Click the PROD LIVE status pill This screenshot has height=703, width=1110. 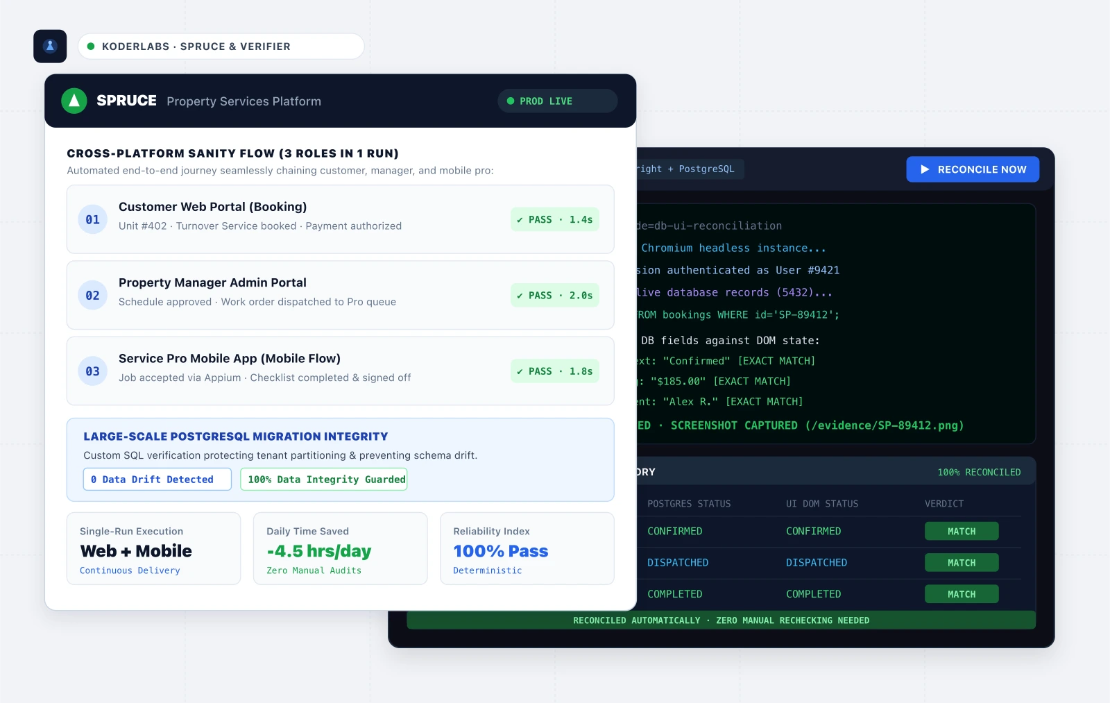pos(557,101)
